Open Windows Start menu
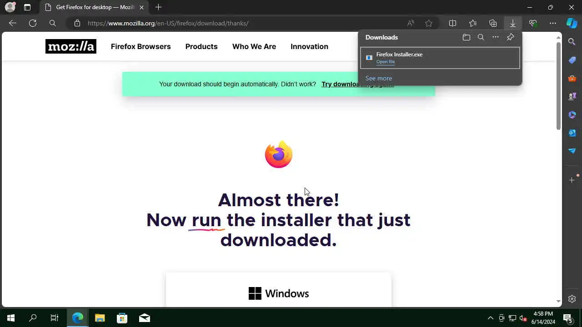The width and height of the screenshot is (582, 327). 11,318
